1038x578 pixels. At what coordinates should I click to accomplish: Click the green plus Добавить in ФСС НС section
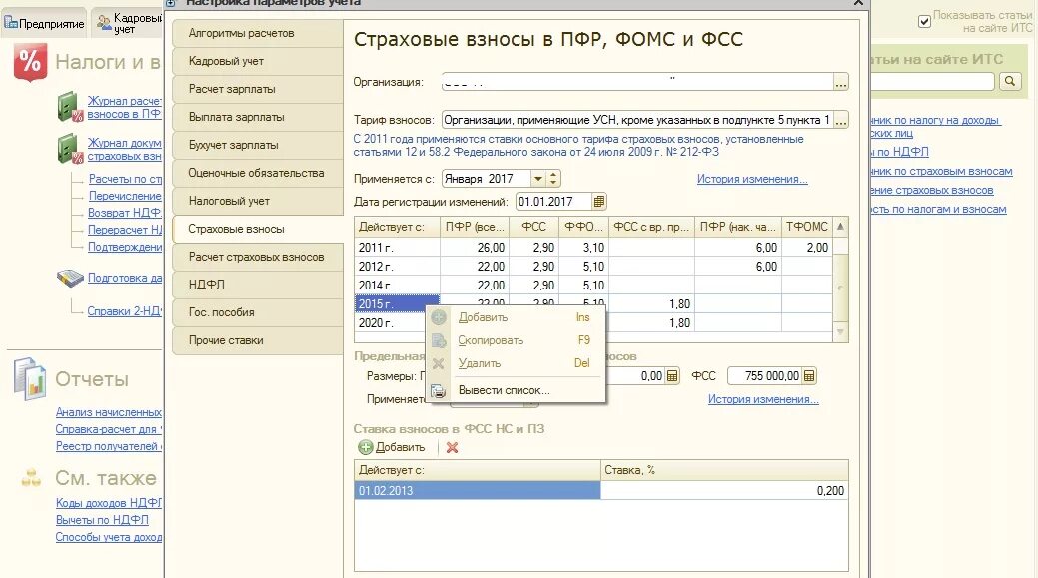pyautogui.click(x=392, y=447)
